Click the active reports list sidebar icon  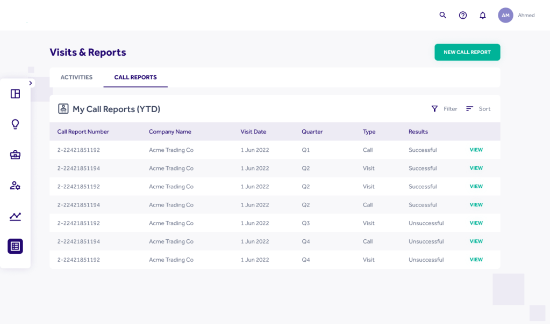[x=15, y=246]
